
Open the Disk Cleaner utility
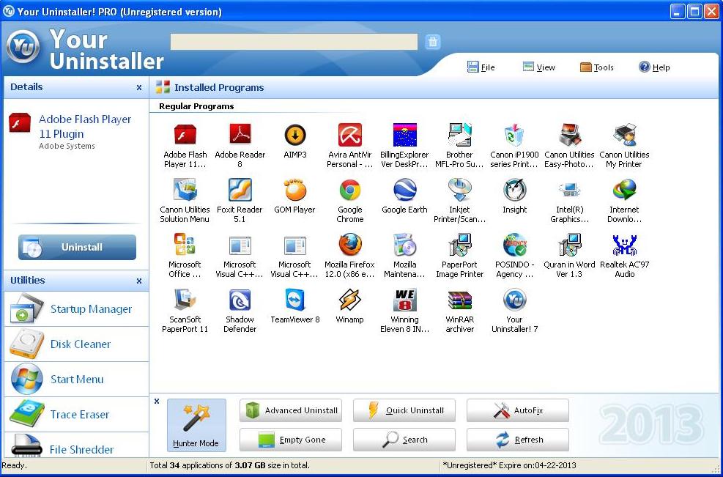[x=76, y=344]
